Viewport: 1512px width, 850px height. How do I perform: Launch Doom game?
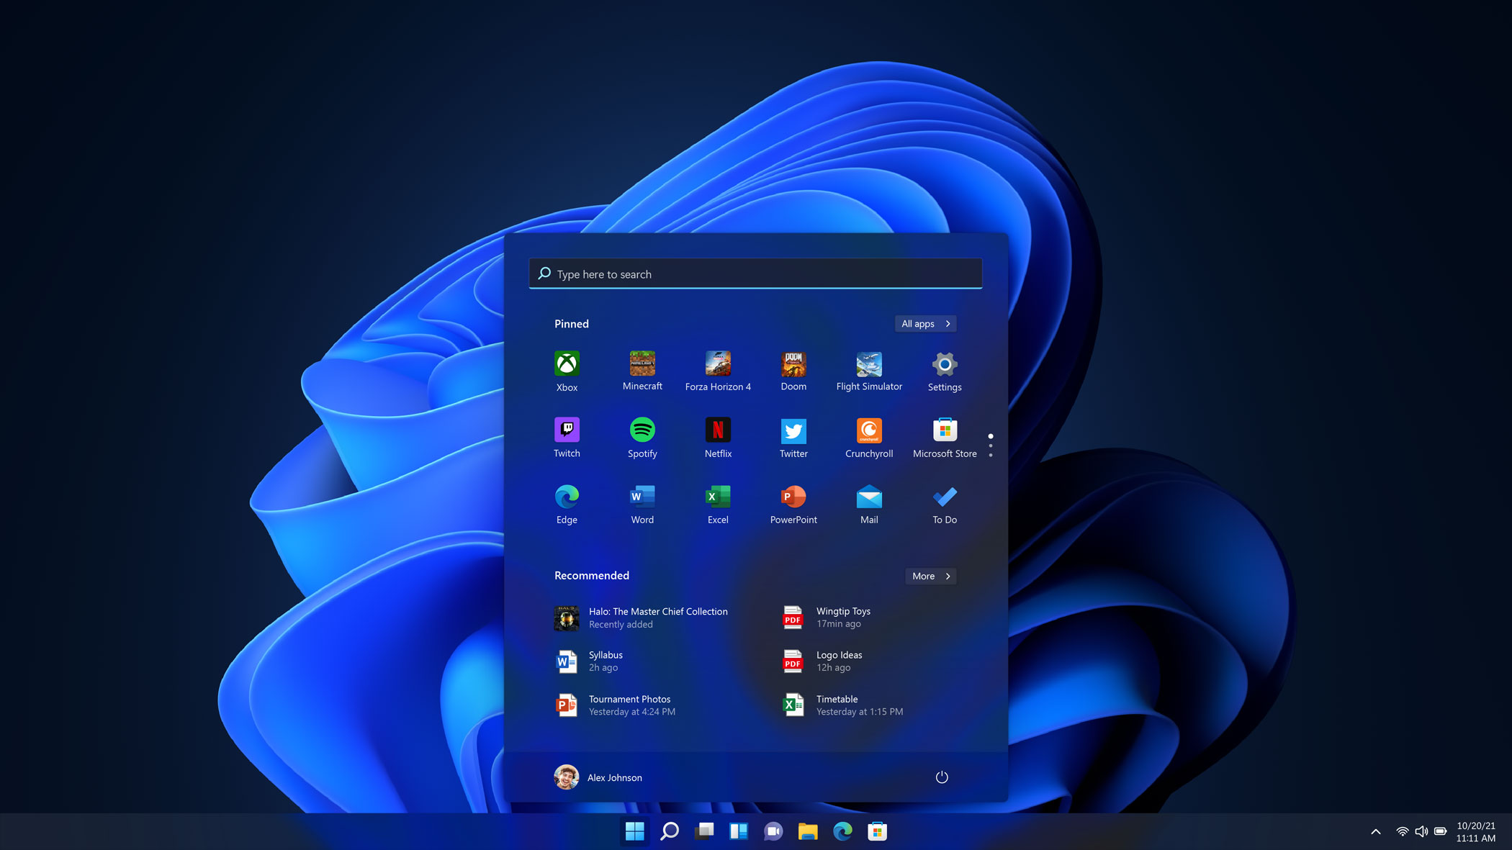tap(793, 369)
